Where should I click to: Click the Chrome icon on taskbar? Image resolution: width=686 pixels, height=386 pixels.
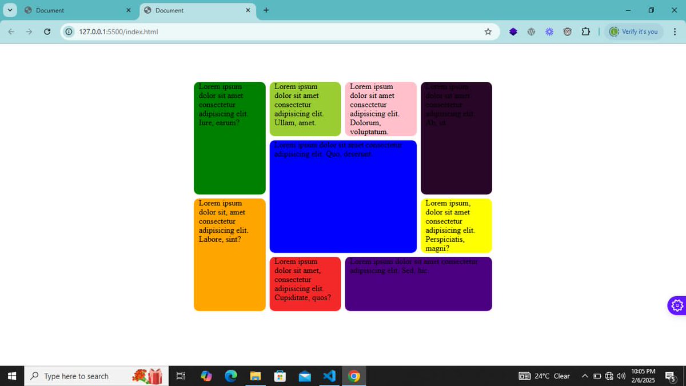click(354, 376)
